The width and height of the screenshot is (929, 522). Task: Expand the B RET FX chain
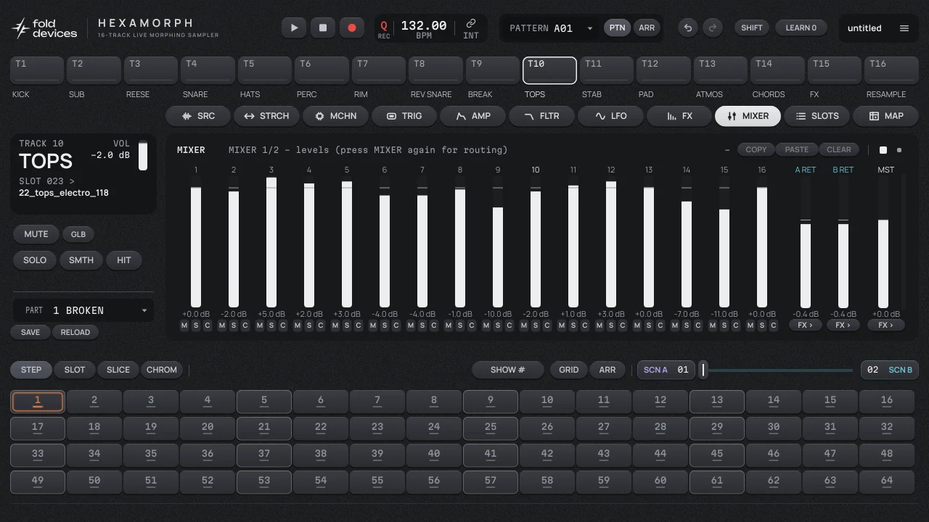coord(843,326)
